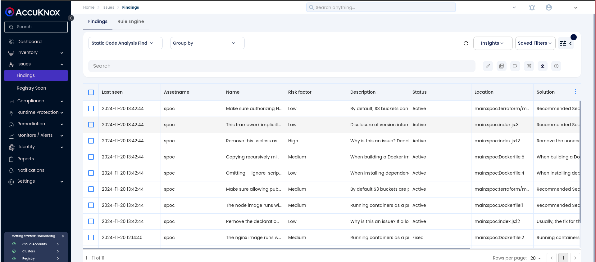The height and width of the screenshot is (262, 596).
Task: Click the Inventory icon in sidebar
Action: 11,53
